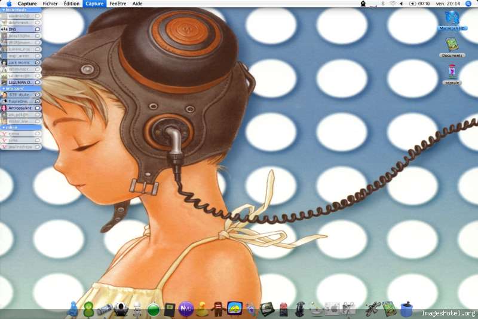Open the highlighted Capture menu
The height and width of the screenshot is (319, 478).
tap(94, 4)
